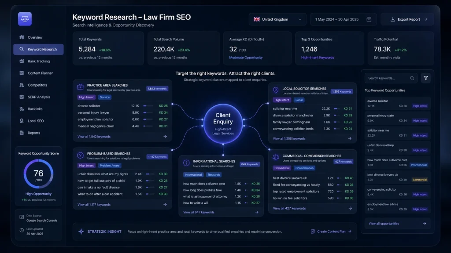Viewport: 451px width, 253px height.
Task: Click the UK flag icon
Action: click(x=257, y=19)
